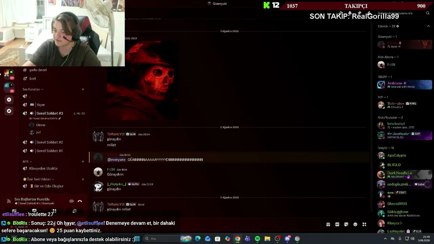Open the emoji picker

355,224
